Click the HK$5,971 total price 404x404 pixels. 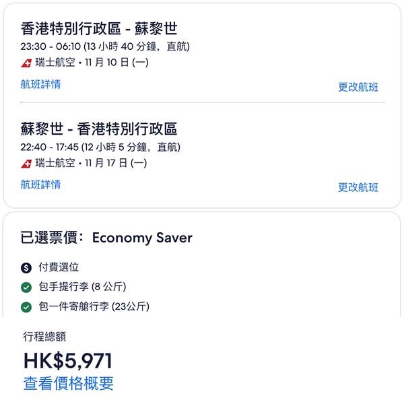[68, 361]
